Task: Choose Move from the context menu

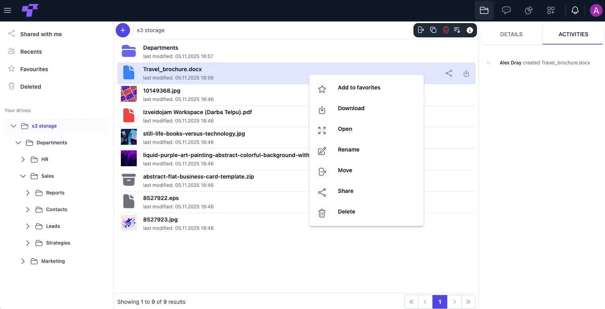Action: tap(366, 170)
